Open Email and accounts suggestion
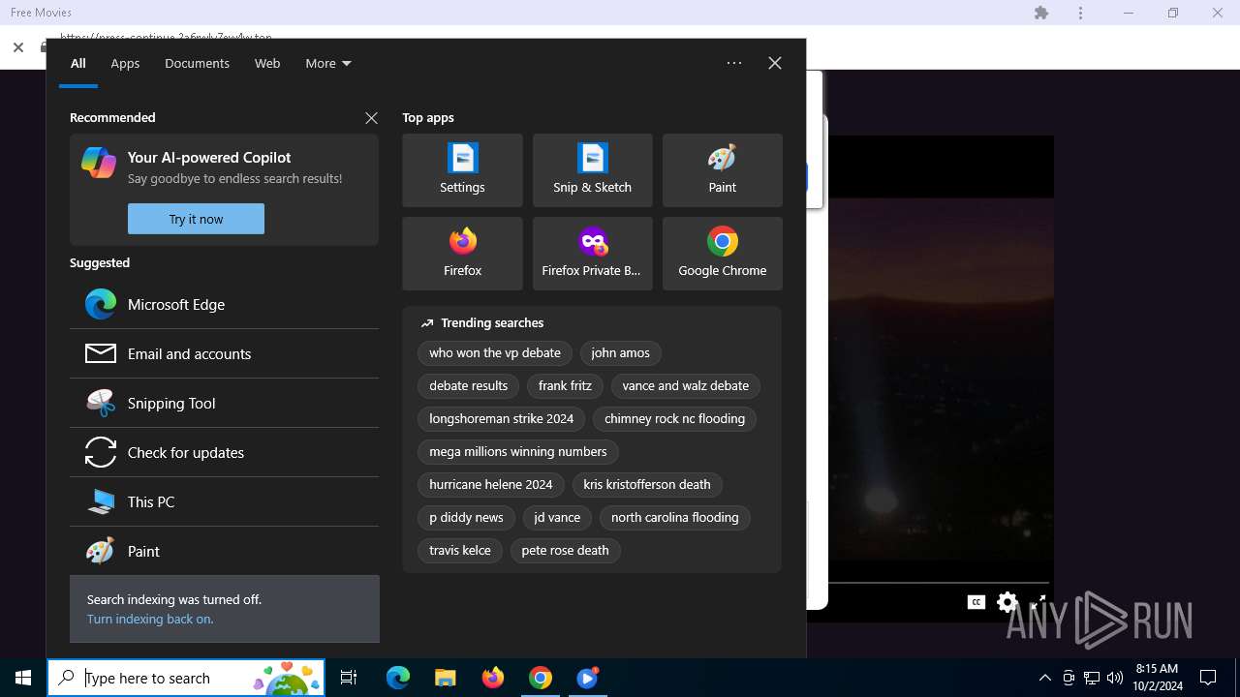The height and width of the screenshot is (697, 1240). pos(224,353)
